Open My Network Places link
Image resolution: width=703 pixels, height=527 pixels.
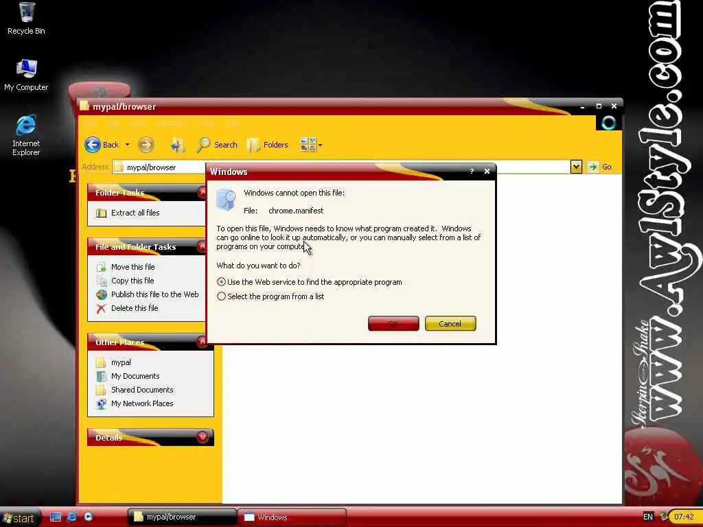coord(142,403)
